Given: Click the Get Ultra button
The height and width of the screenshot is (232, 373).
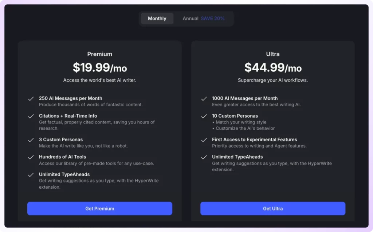Looking at the screenshot, I should 273,208.
